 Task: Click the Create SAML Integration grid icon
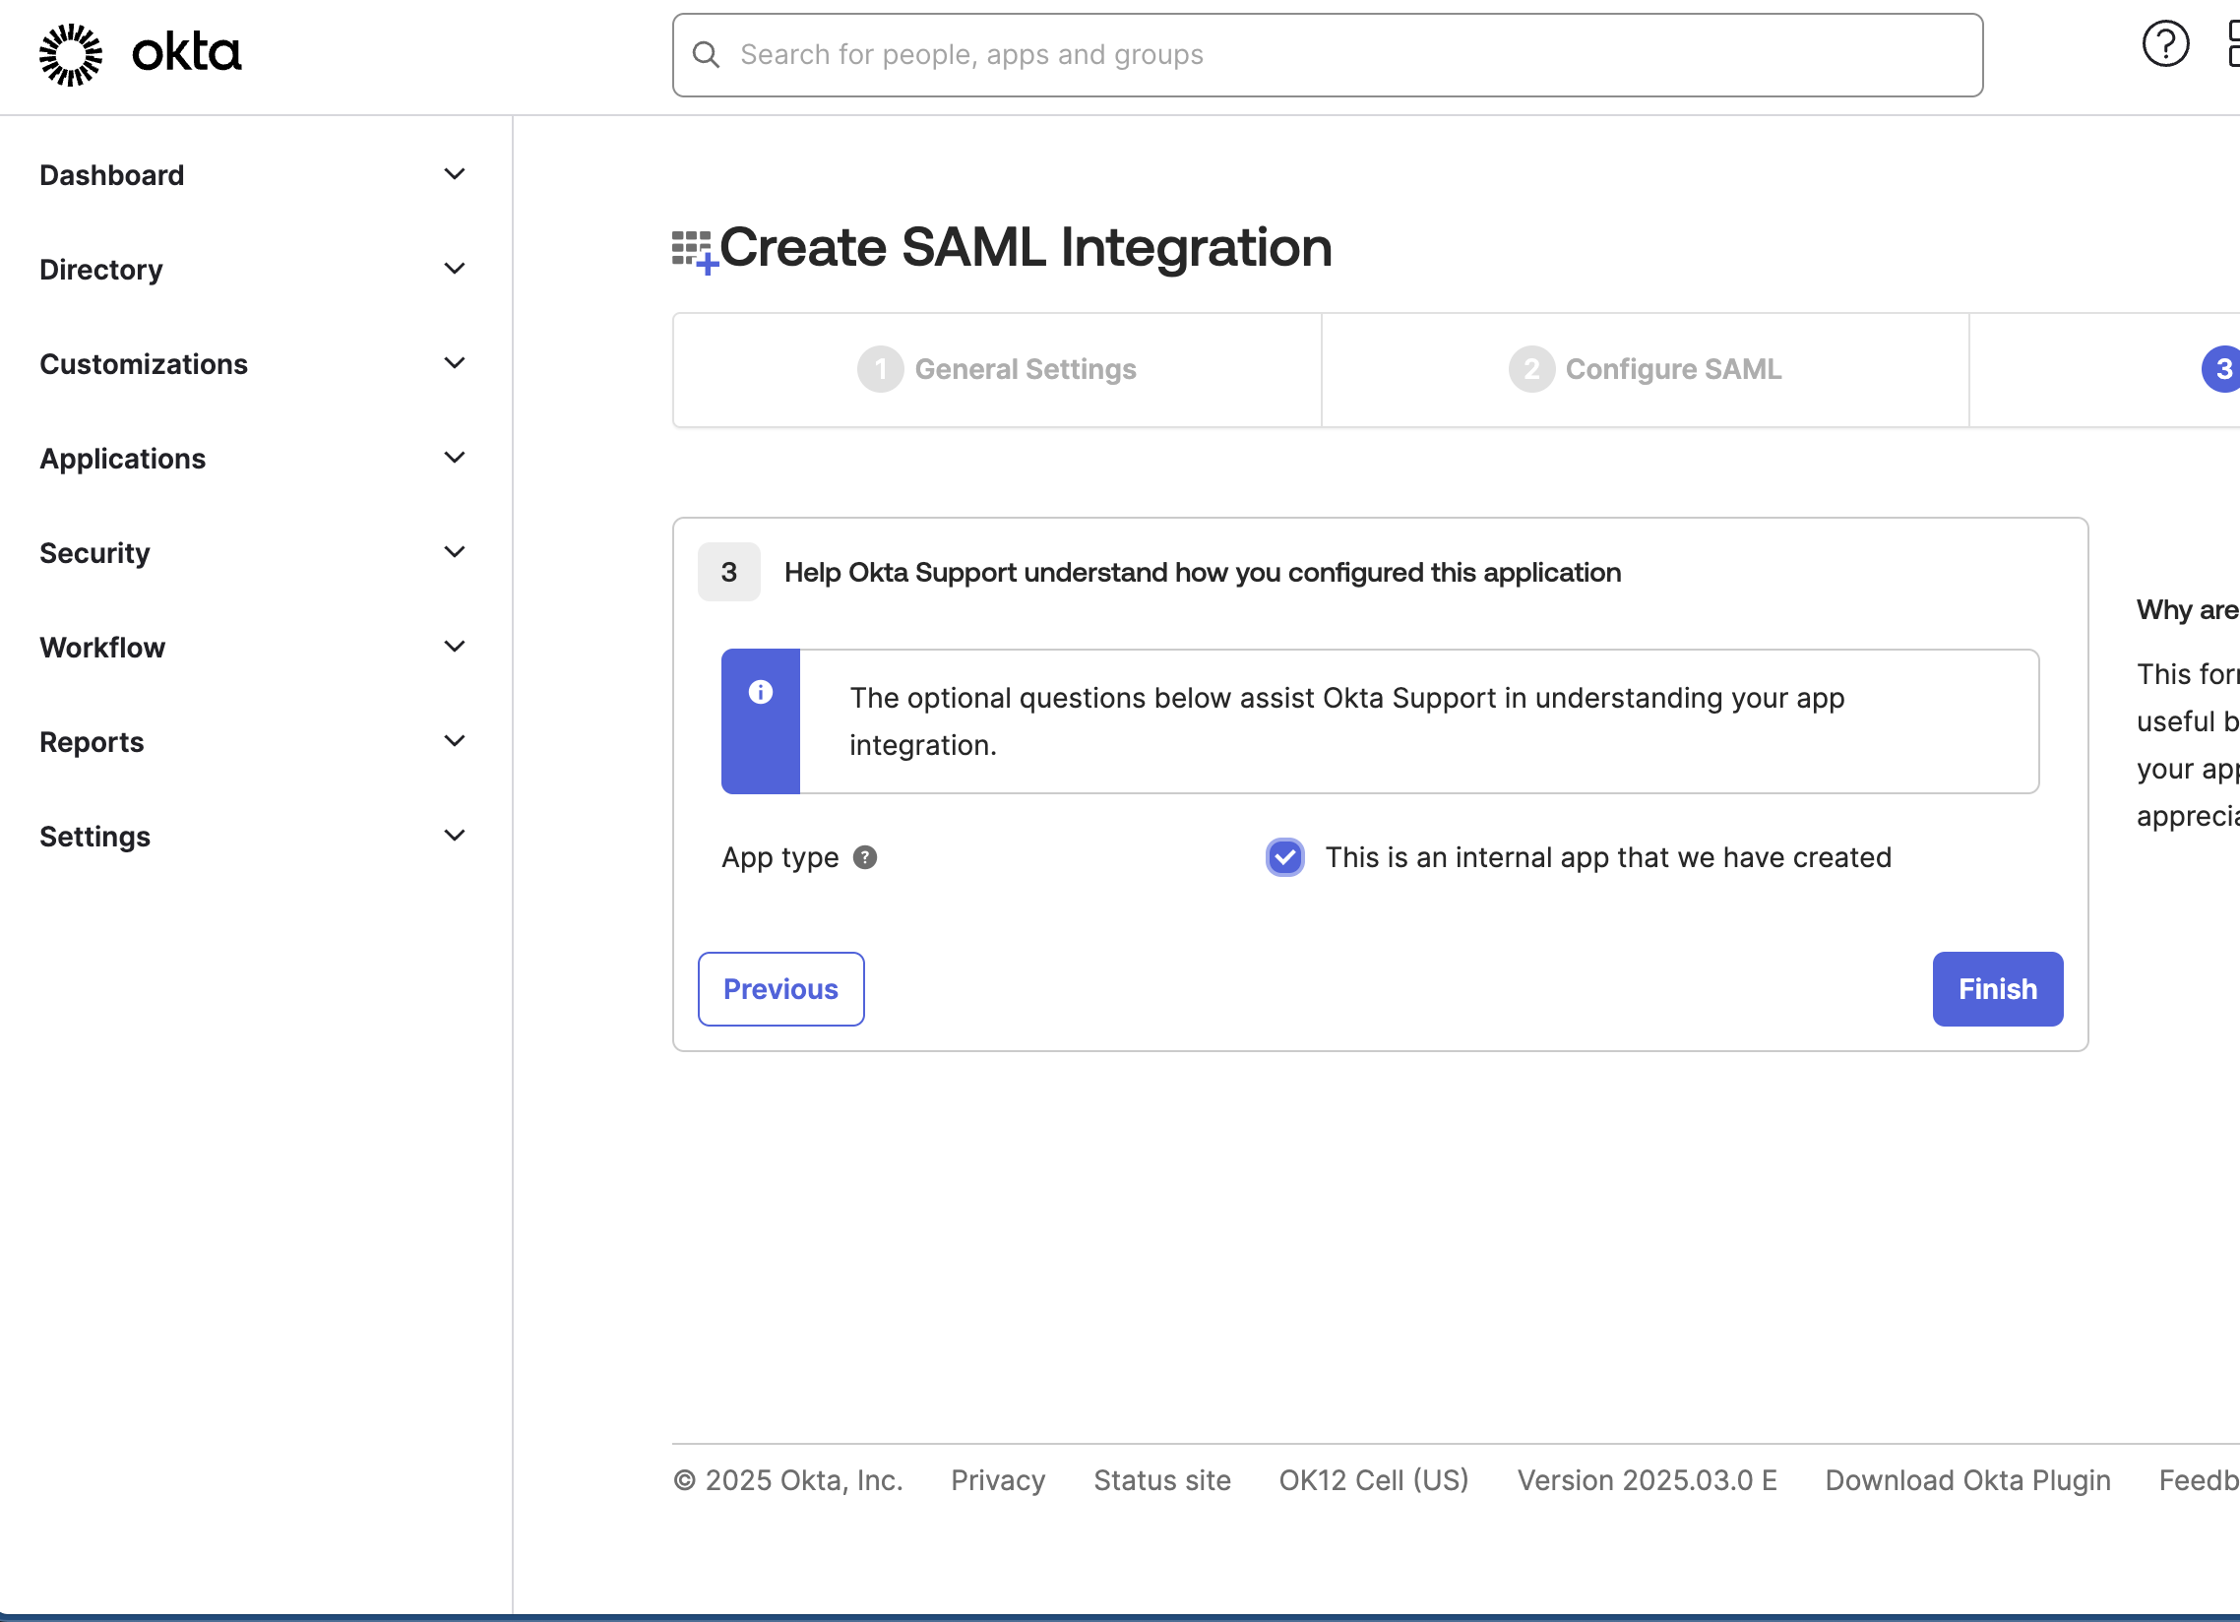pyautogui.click(x=691, y=249)
